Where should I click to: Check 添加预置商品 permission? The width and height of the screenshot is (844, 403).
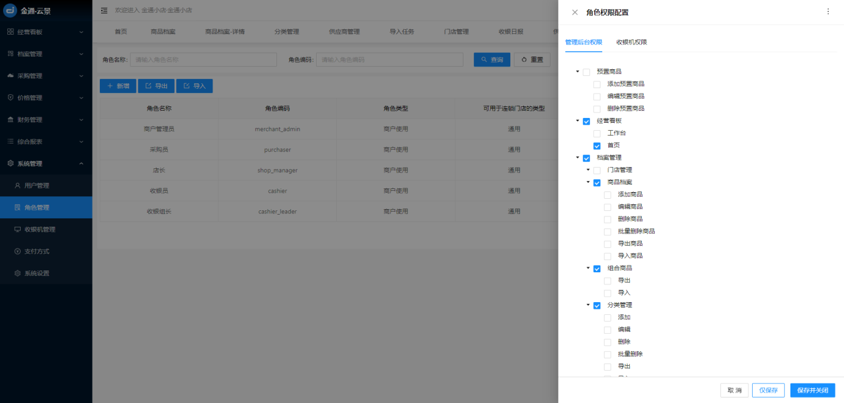point(597,84)
